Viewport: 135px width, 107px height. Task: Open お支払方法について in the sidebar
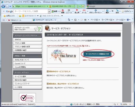click(x=28, y=60)
